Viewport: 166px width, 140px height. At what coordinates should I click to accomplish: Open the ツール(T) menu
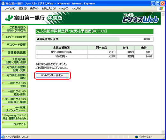64,9
